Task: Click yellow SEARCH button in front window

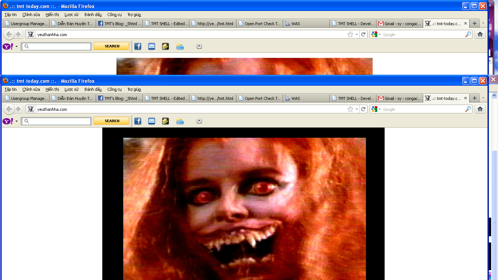Action: (x=111, y=121)
